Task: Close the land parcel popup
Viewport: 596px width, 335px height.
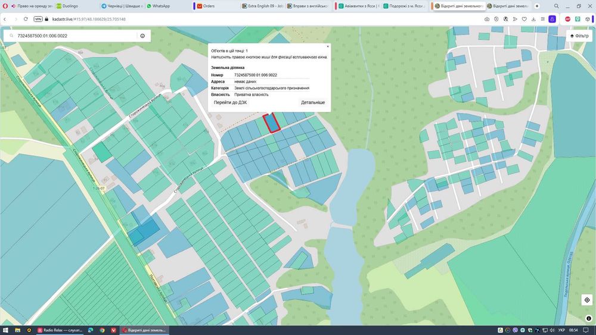Action: point(327,46)
